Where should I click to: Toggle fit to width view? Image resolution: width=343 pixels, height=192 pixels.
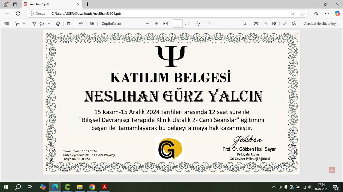tap(166, 23)
